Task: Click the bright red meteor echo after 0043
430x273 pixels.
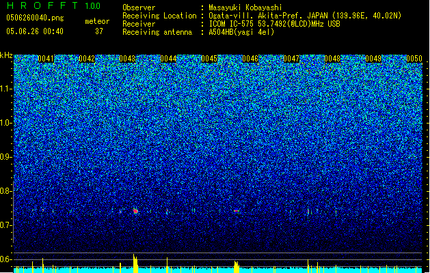Action: [x=135, y=211]
